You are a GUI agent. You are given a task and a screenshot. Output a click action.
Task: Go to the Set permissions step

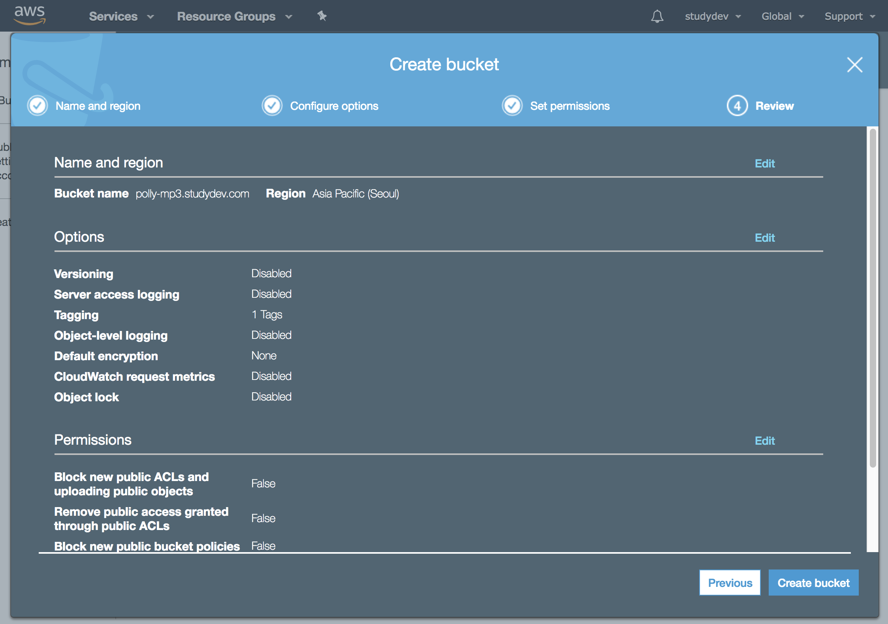tap(570, 106)
